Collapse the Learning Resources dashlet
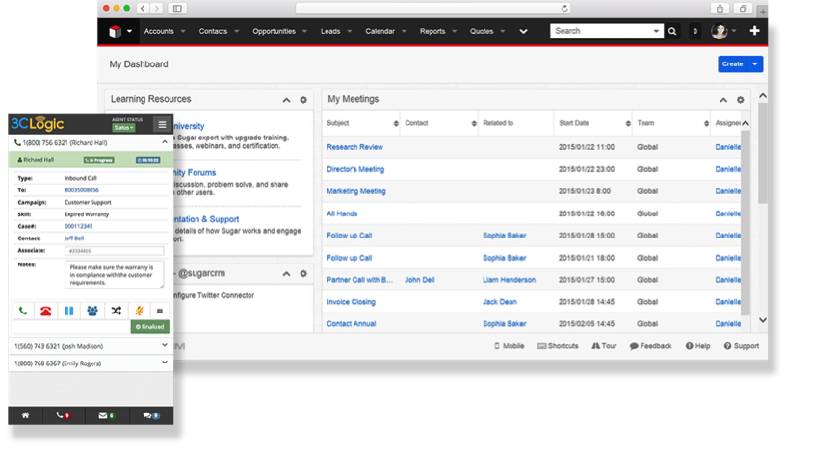 click(x=286, y=100)
